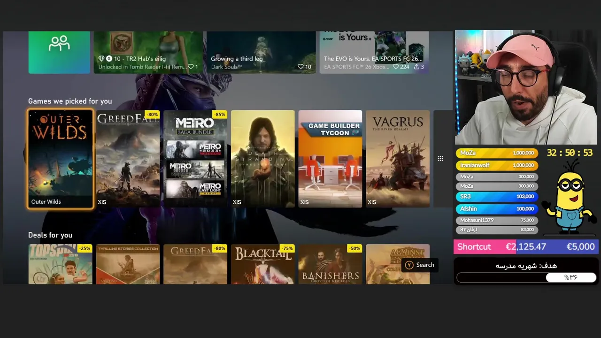Open the Search button

(419, 265)
